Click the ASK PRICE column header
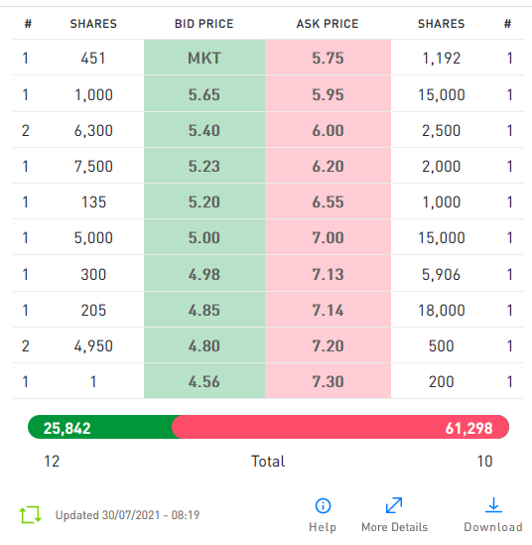 pos(328,24)
